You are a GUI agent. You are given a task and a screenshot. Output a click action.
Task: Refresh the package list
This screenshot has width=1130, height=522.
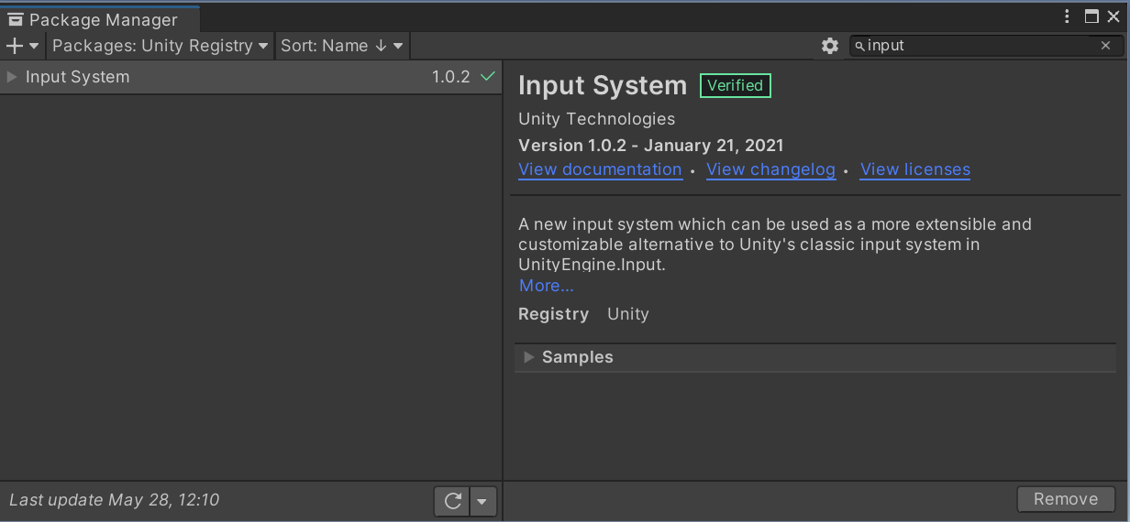coord(452,501)
